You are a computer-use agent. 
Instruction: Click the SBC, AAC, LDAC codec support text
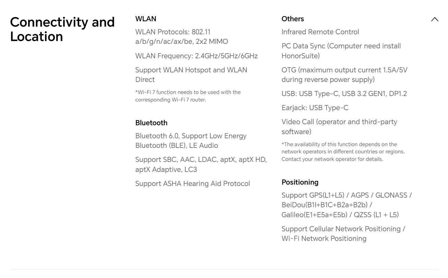(x=201, y=164)
